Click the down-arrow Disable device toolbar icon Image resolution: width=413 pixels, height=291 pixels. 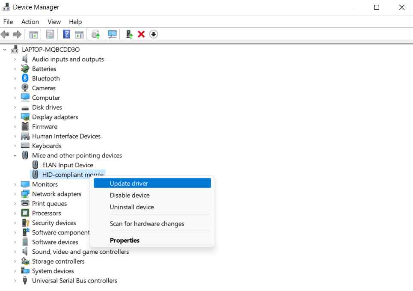click(x=153, y=34)
